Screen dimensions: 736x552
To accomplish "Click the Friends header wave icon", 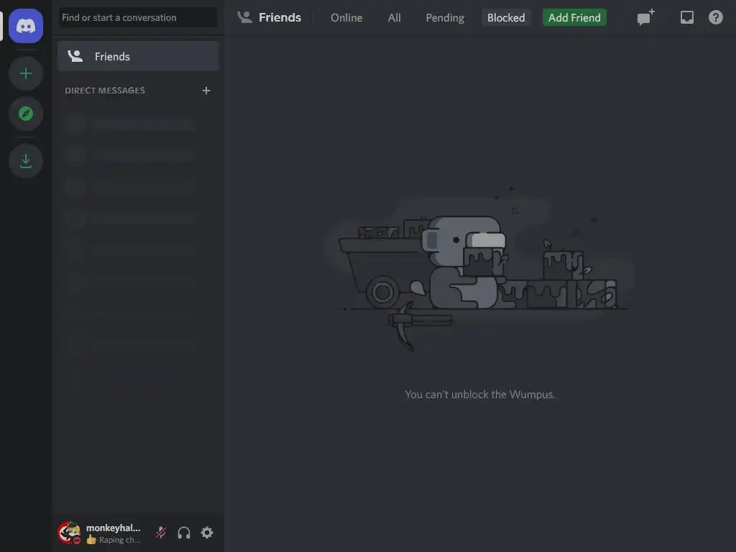I will click(x=244, y=17).
